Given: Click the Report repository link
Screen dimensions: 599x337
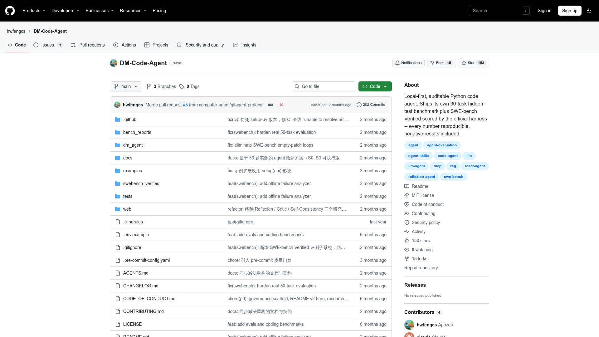Looking at the screenshot, I should point(421,268).
